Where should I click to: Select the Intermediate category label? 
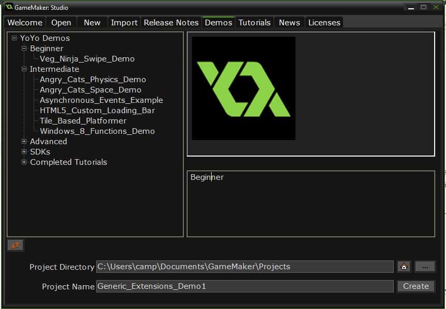point(54,69)
